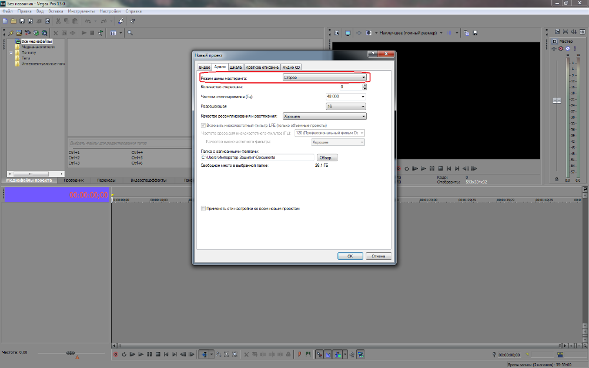Click the playback rate slider near 'Частота: 0,00'

click(x=70, y=353)
